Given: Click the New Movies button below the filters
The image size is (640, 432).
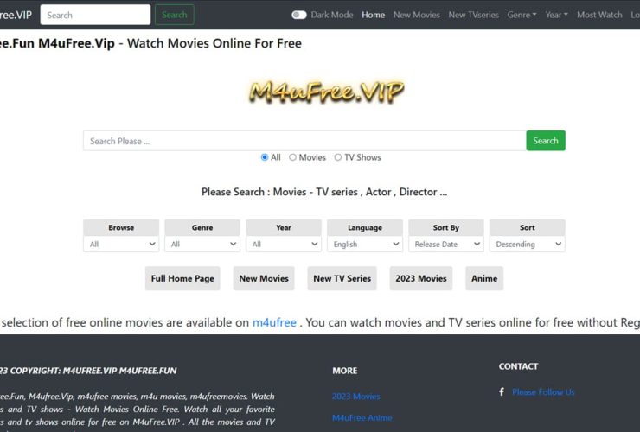Looking at the screenshot, I should (x=264, y=278).
